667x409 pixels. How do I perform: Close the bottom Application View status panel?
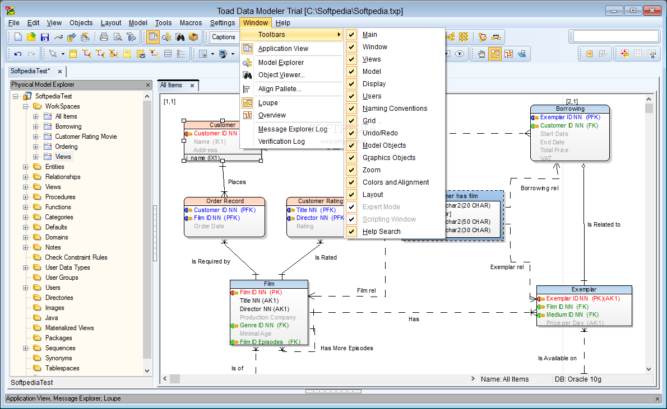657,399
